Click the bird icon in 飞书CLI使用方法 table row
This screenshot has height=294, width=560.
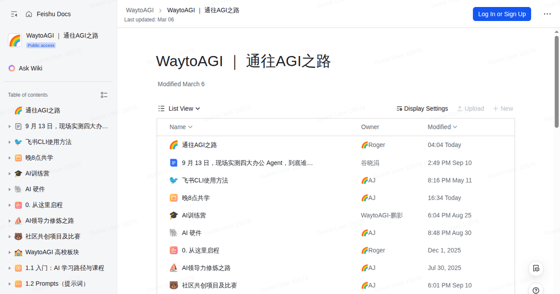tap(174, 180)
